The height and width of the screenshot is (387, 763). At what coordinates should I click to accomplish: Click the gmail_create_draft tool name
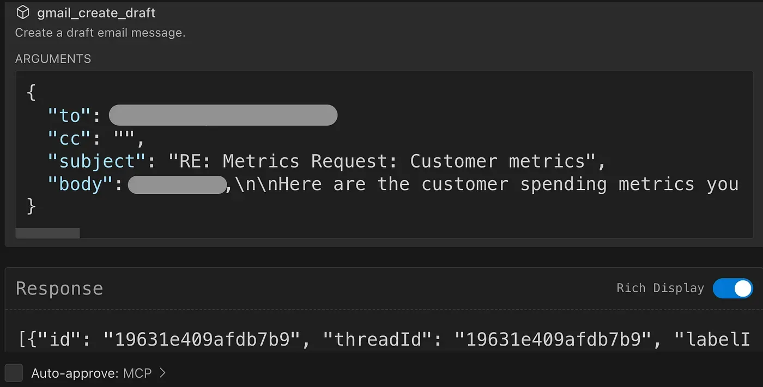(96, 13)
